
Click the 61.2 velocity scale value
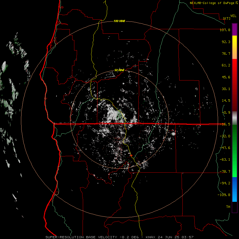pos(226,65)
